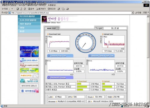Click the user measured download progress bar
Screen dimensions: 150x108
[83, 90]
